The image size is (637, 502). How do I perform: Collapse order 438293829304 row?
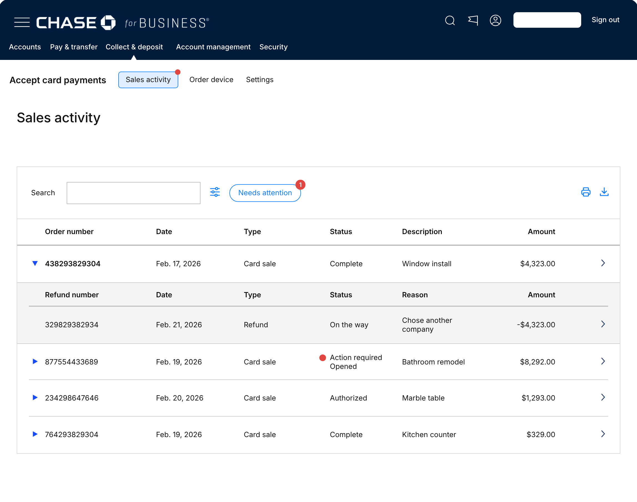[x=35, y=263]
